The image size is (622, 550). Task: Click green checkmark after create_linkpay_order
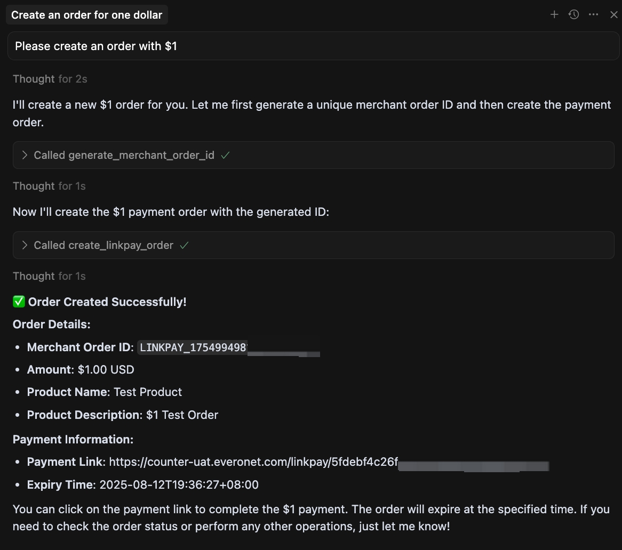coord(185,245)
